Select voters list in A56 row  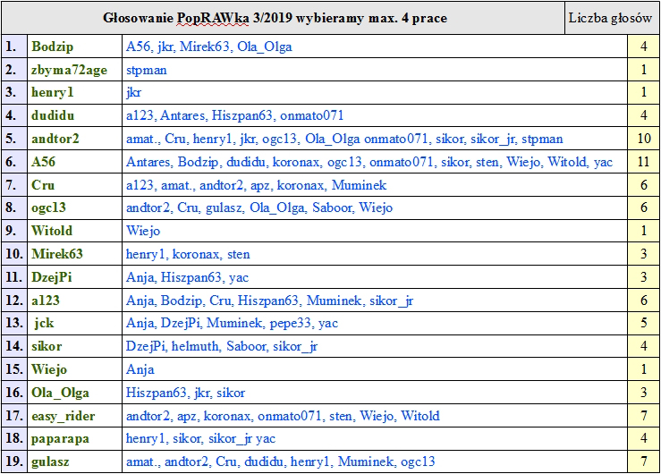(x=369, y=162)
